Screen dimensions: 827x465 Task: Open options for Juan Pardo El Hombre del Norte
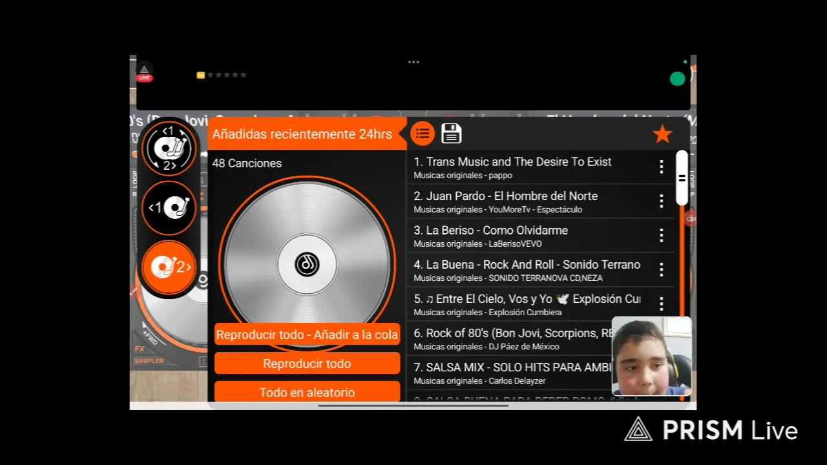click(661, 201)
